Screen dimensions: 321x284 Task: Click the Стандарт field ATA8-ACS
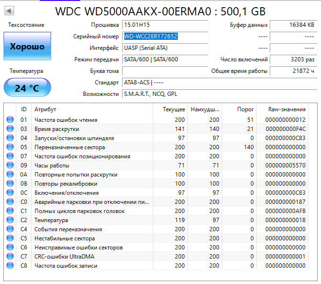pyautogui.click(x=219, y=83)
